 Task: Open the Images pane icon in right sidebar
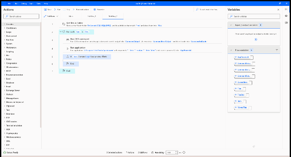click(286, 23)
